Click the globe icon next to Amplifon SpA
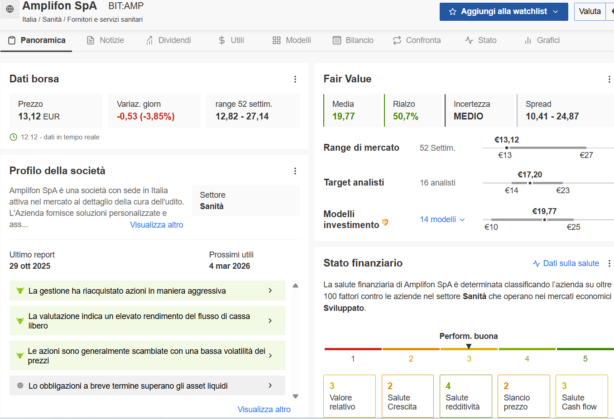The height and width of the screenshot is (419, 614). [10, 10]
